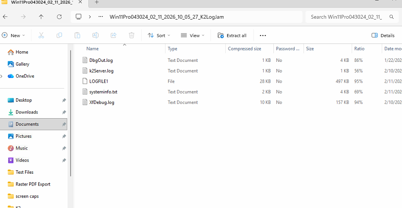Select the DbgOut.log file
The width and height of the screenshot is (402, 208).
point(101,61)
